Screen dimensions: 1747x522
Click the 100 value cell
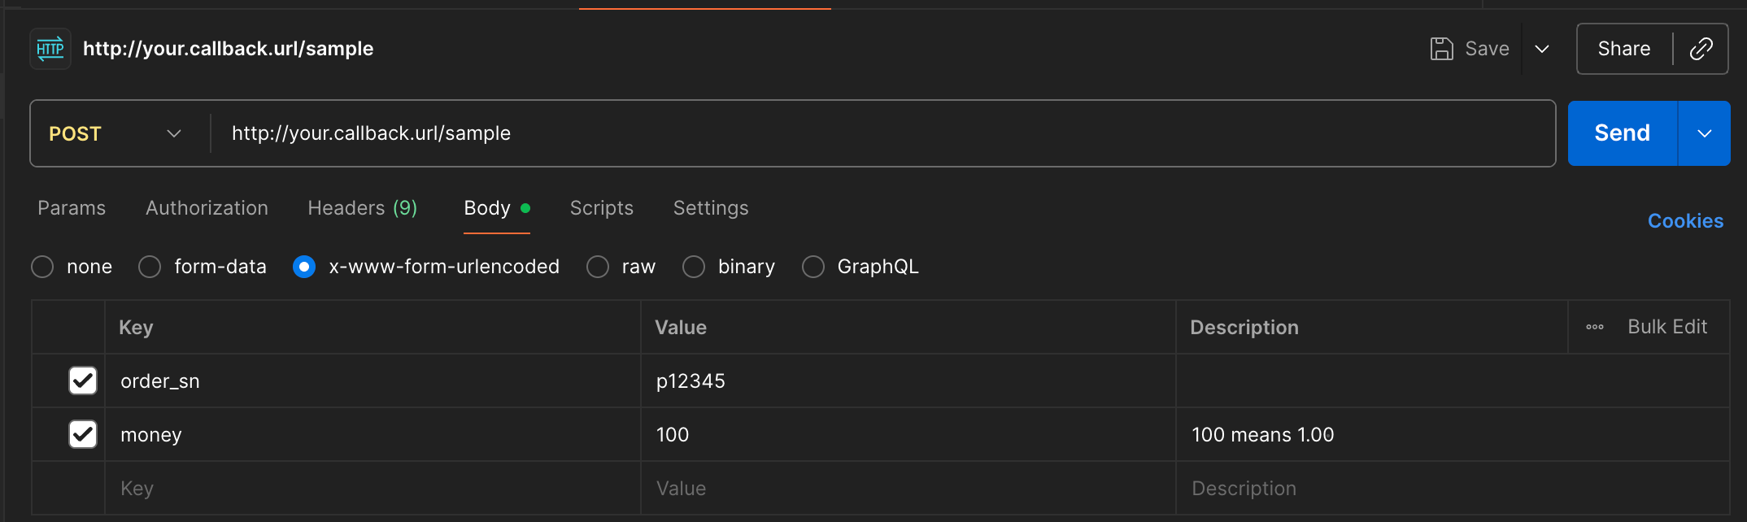[908, 434]
